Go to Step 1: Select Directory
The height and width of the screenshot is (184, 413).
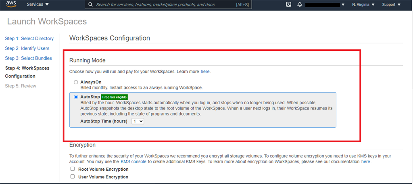coord(29,39)
